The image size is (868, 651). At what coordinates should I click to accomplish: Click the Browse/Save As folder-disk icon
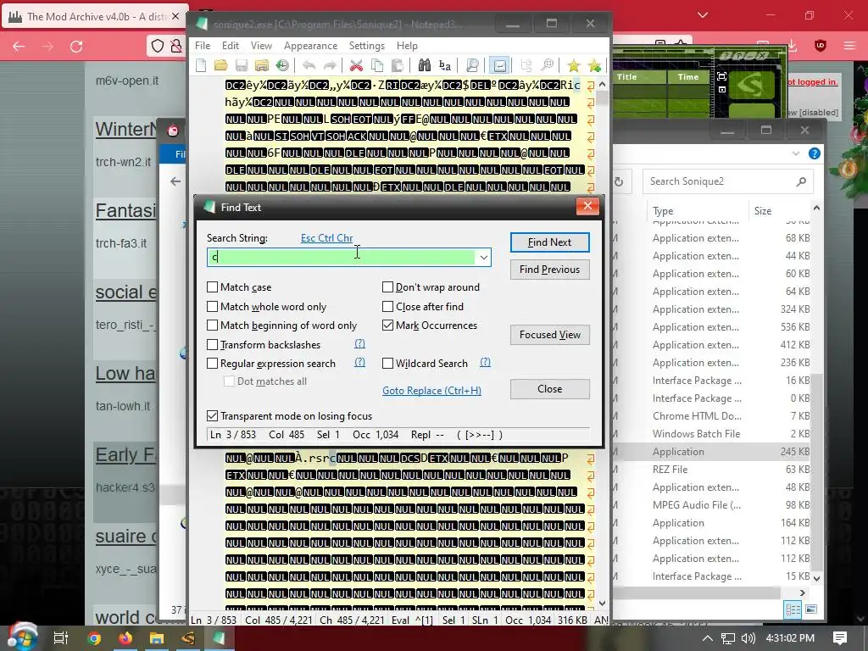point(262,66)
